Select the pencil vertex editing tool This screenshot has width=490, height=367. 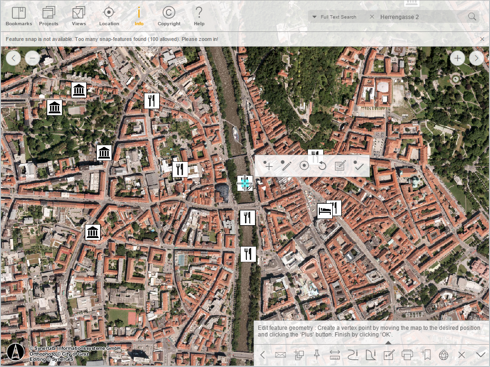(286, 166)
